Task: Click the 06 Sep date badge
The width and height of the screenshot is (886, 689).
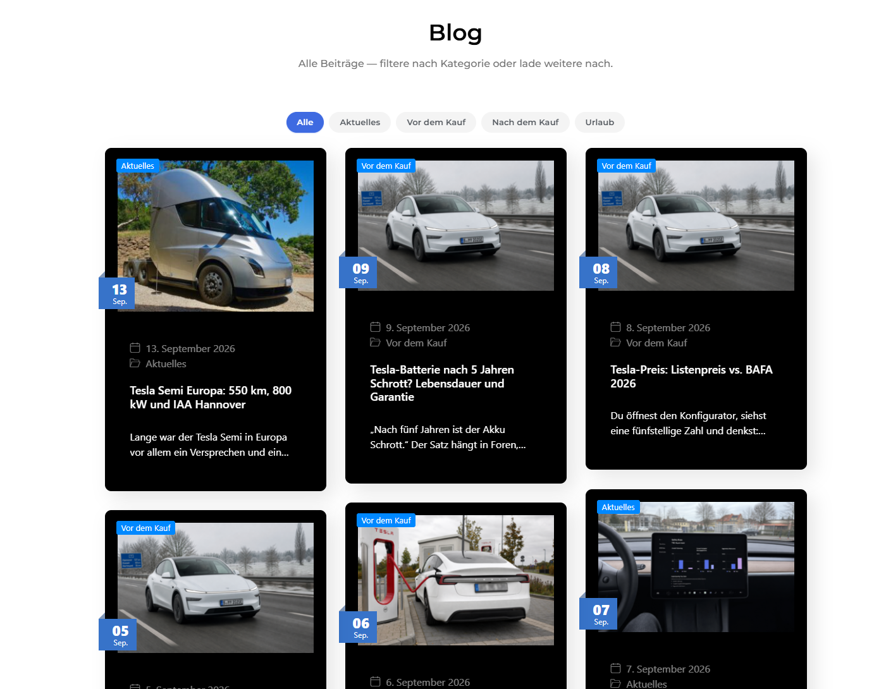Action: 358,627
